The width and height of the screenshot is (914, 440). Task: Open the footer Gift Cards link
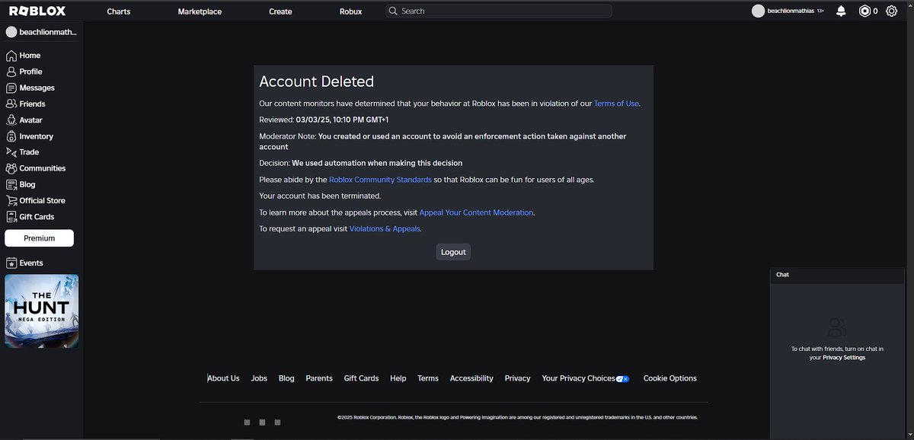pos(361,378)
